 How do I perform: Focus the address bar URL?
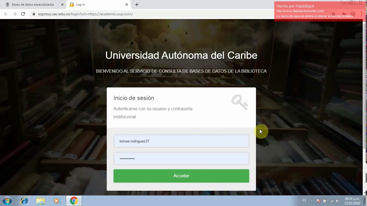pos(85,14)
